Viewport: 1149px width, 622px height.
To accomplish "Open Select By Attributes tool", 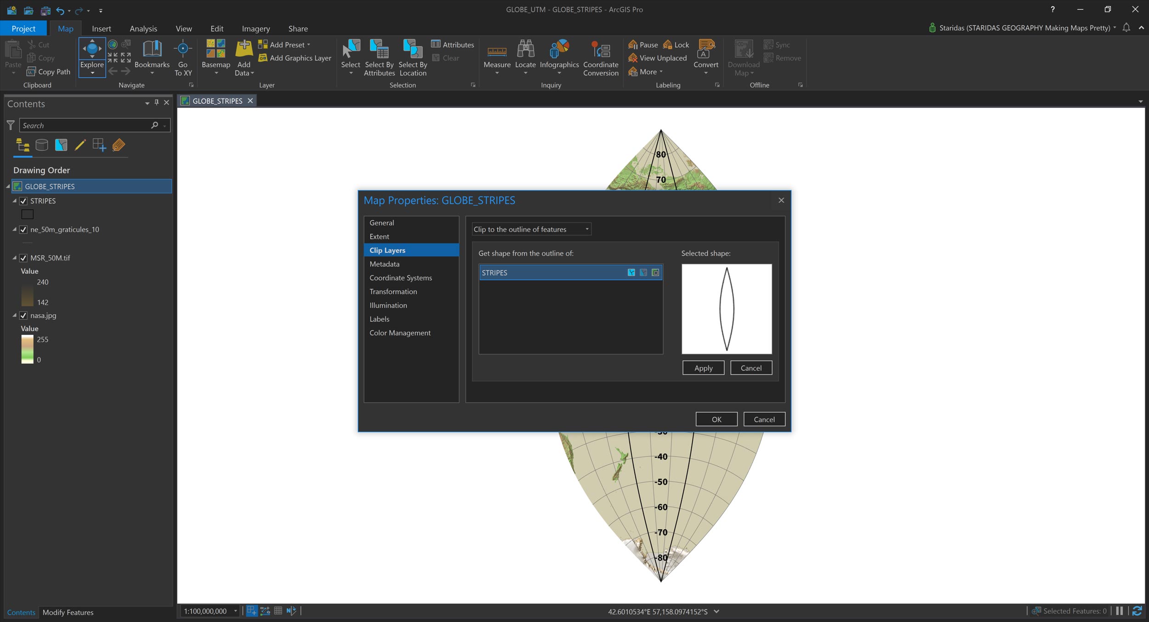I will pyautogui.click(x=379, y=50).
